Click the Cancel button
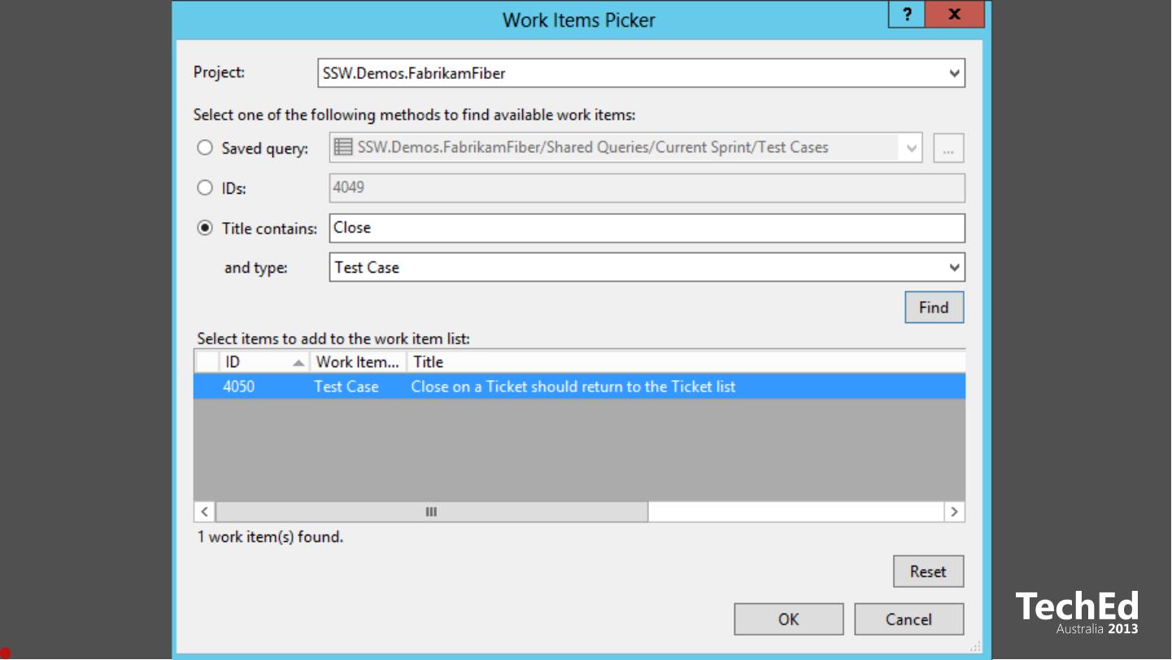The width and height of the screenshot is (1172, 660). [x=909, y=619]
